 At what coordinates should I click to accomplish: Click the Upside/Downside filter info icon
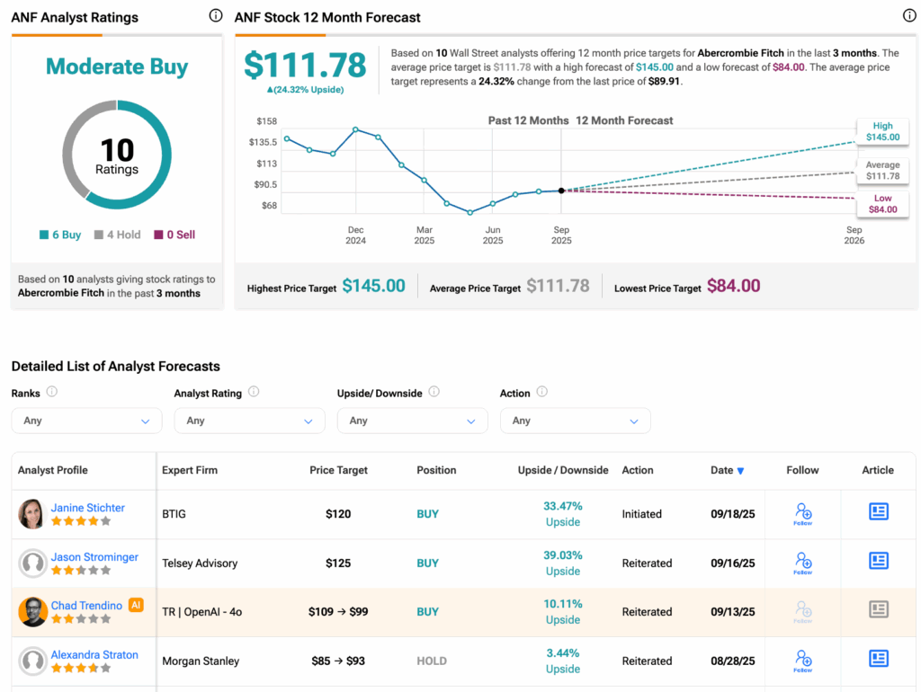point(434,392)
